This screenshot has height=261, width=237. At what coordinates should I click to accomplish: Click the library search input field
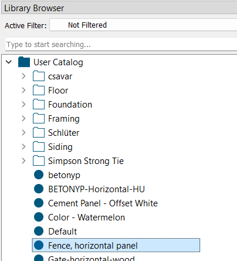pos(121,45)
